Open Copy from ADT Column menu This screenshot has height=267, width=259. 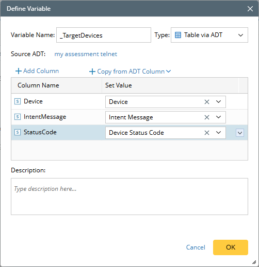(130, 72)
